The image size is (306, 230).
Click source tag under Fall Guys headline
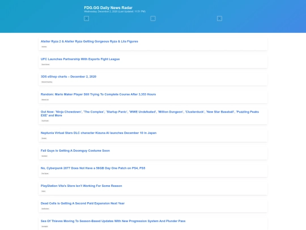pyautogui.click(x=44, y=156)
